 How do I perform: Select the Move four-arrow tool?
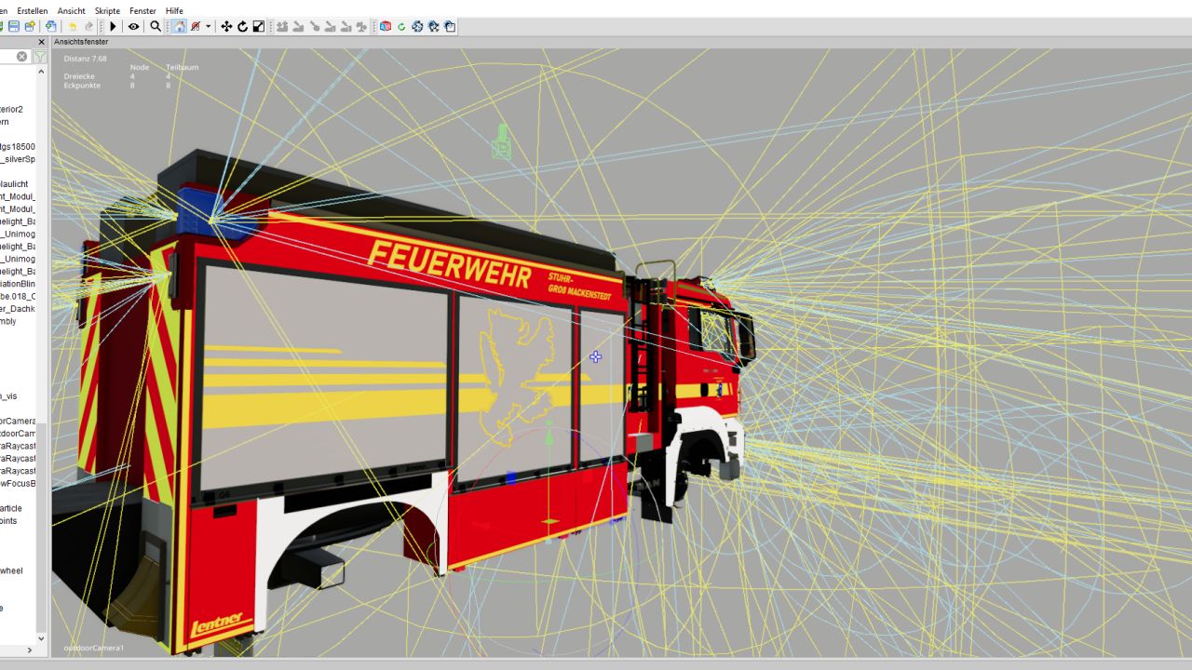226,27
